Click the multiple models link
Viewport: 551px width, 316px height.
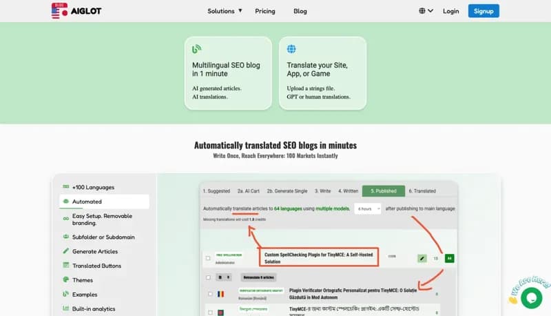point(333,208)
